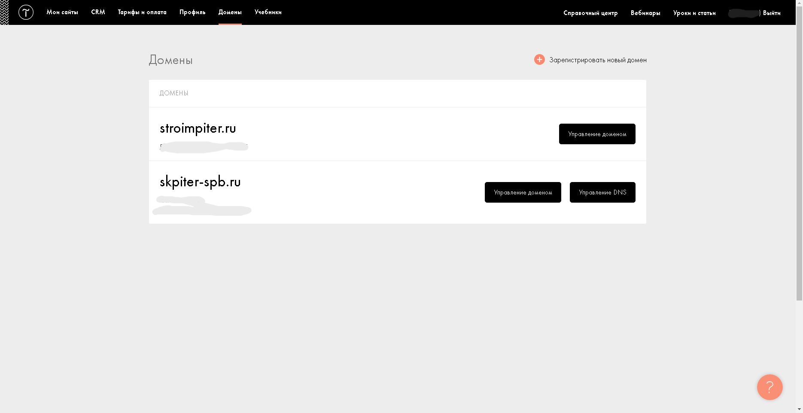The width and height of the screenshot is (803, 413).
Task: Open Профиль page
Action: pos(192,12)
